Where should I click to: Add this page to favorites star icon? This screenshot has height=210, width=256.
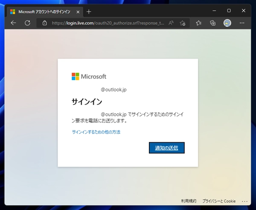[182, 23]
